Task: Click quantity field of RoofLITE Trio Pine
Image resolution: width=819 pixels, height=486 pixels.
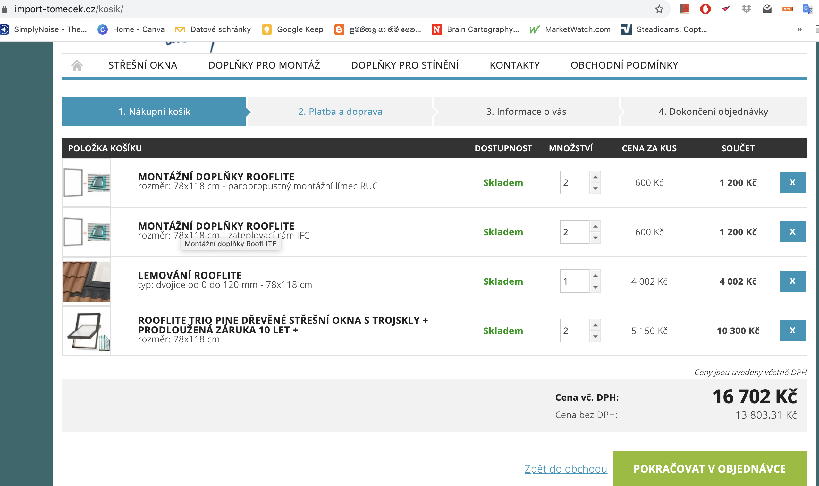Action: (575, 331)
